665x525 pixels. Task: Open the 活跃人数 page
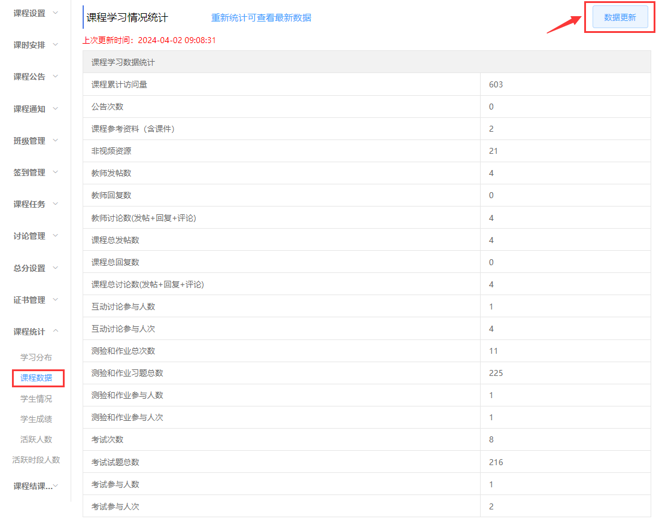[36, 439]
